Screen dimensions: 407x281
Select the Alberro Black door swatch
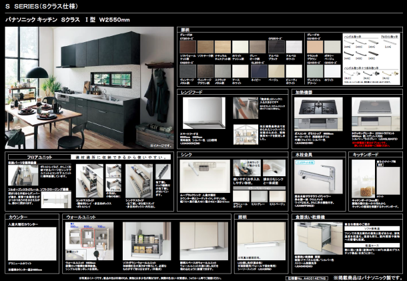click(x=276, y=47)
